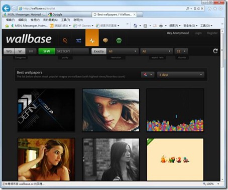The width and height of the screenshot is (228, 190).
Task: Open the hooded woman wallpaper thumbnail
Action: (111, 110)
